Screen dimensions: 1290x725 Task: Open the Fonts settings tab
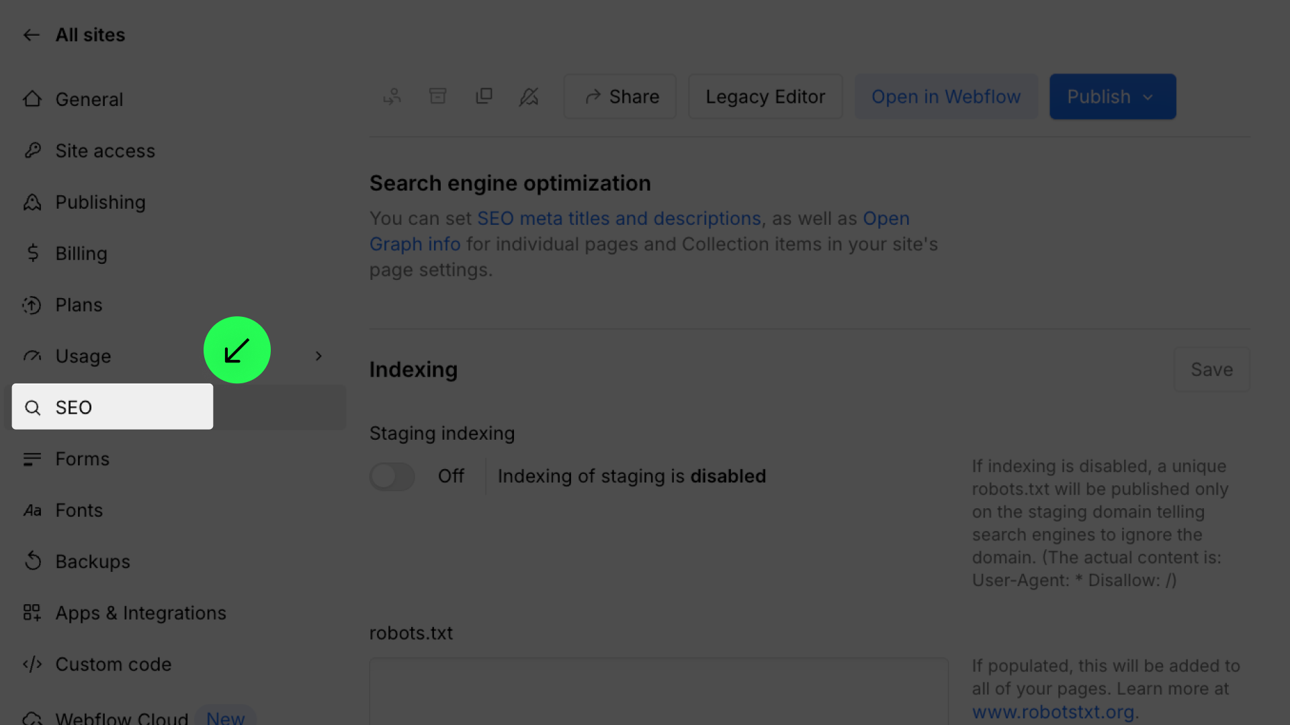[x=79, y=511]
